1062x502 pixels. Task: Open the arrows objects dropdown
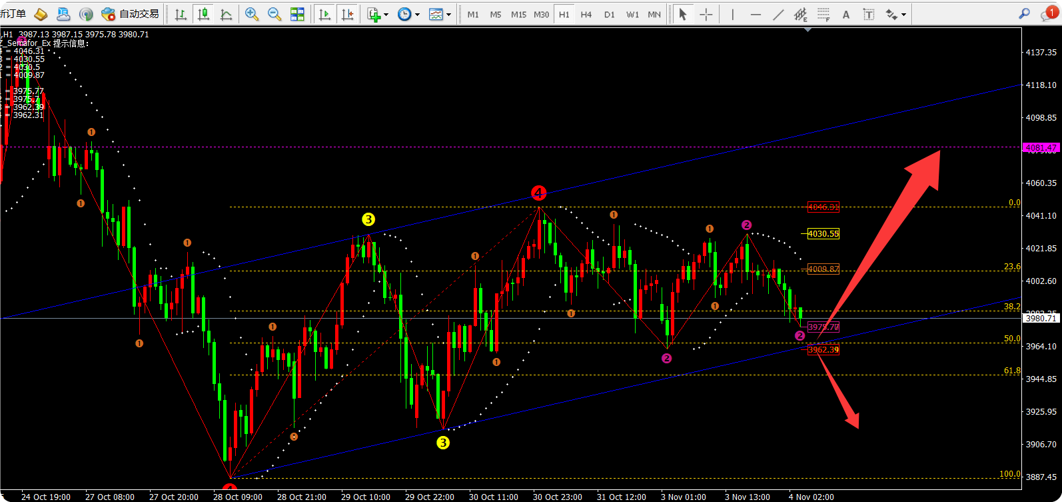coord(903,15)
